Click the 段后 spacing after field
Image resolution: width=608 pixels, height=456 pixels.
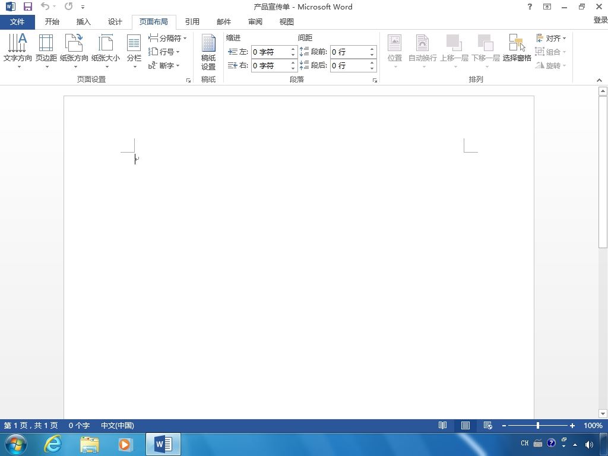pos(349,65)
